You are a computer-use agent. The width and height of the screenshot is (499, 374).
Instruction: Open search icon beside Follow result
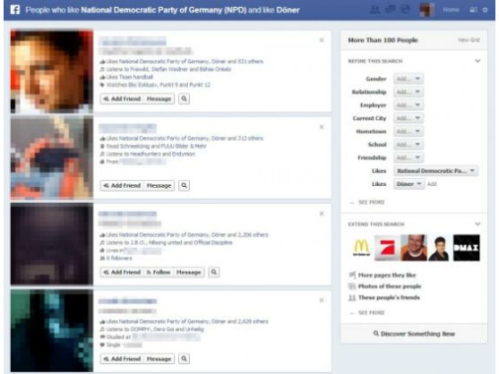(x=214, y=272)
